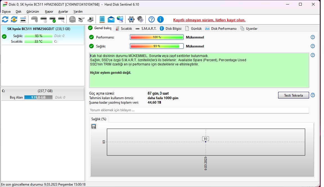
Task: Select the SK hynix BC511 disk entry
Action: pos(43,35)
